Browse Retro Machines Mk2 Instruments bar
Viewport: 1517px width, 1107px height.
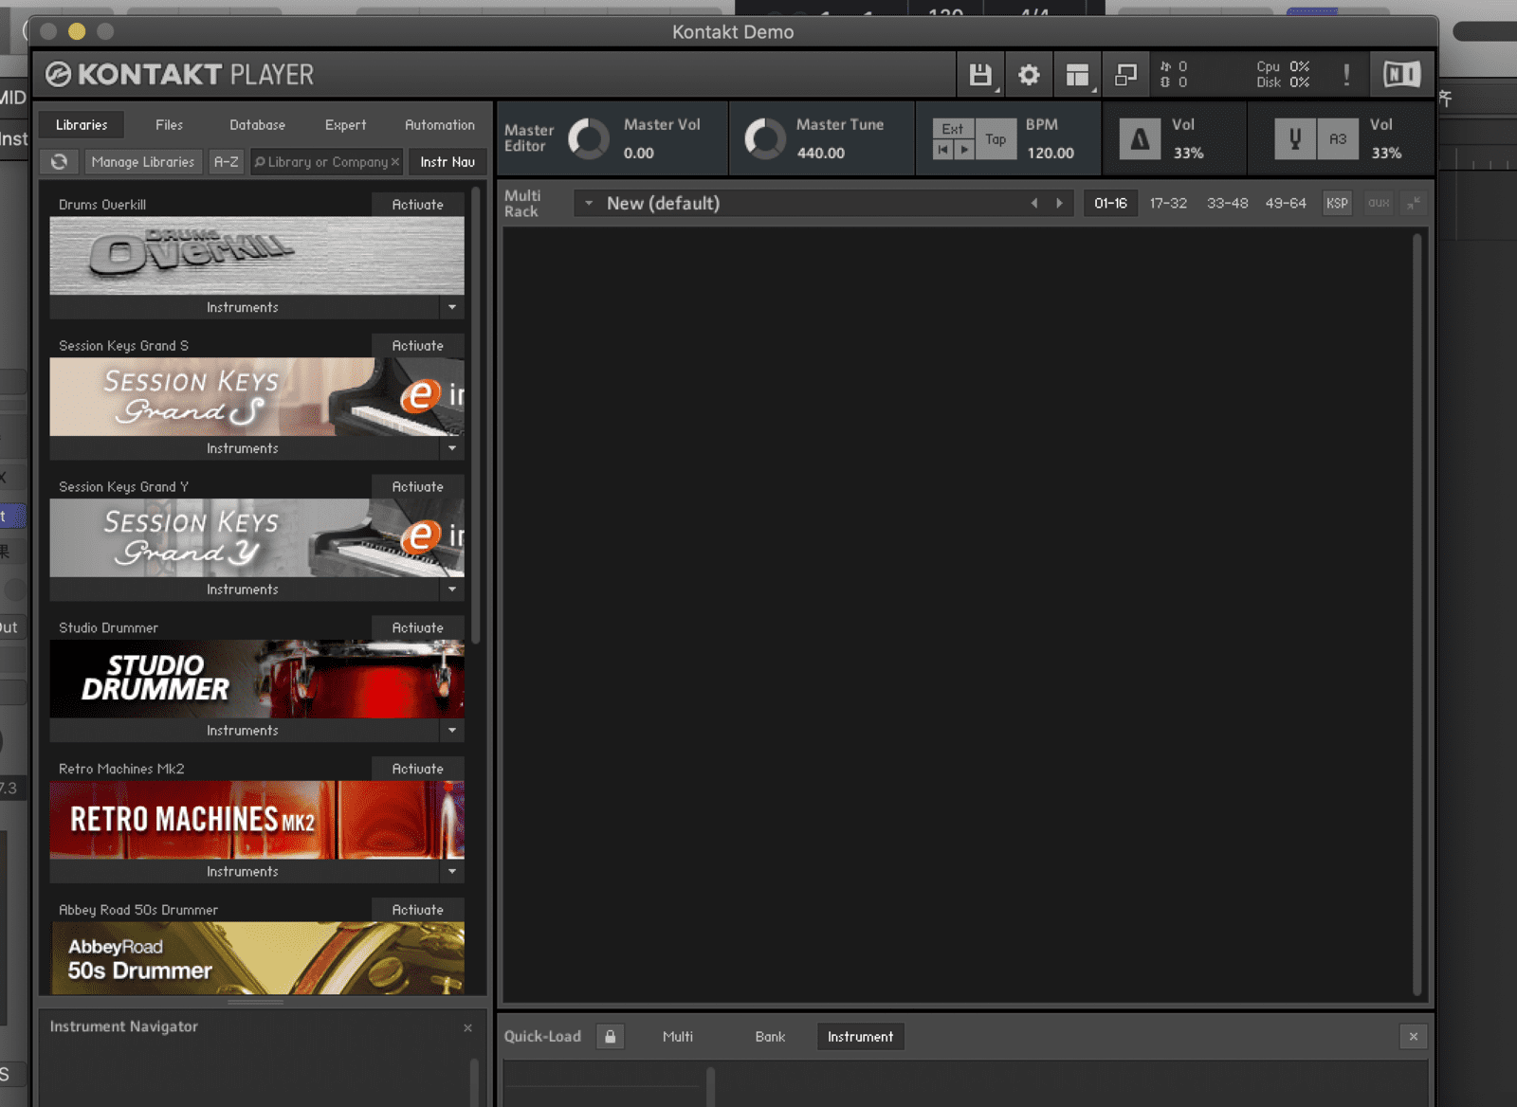click(244, 872)
